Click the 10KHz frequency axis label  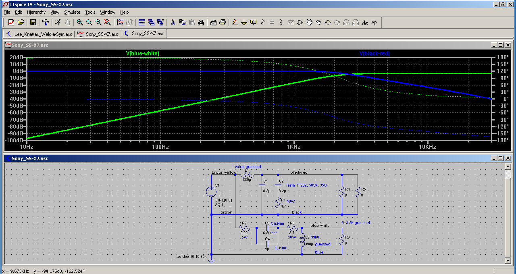(427, 147)
